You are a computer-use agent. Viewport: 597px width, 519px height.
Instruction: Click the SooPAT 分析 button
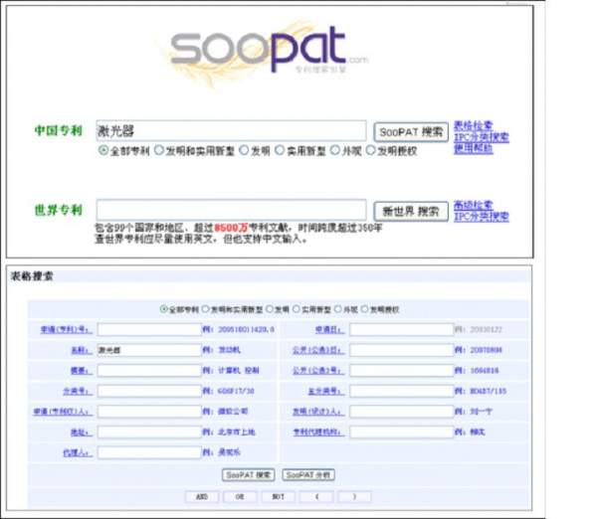(308, 475)
